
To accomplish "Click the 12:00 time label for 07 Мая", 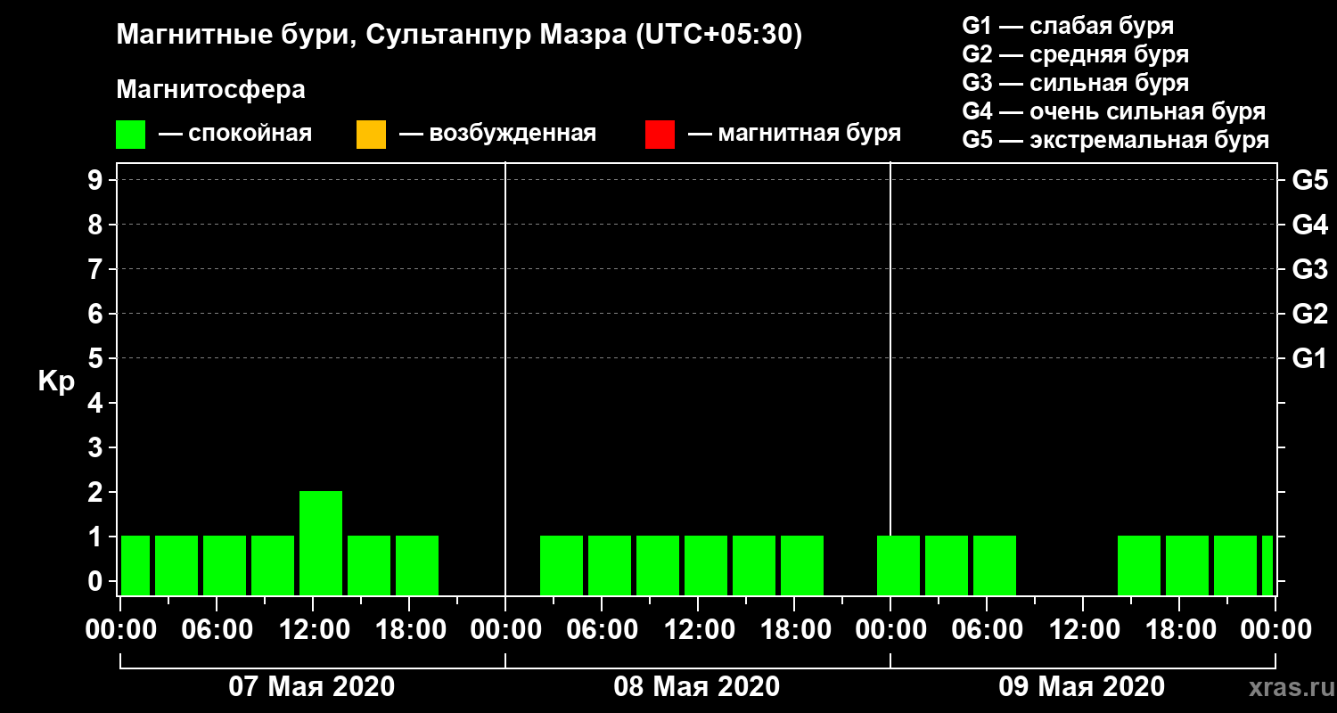I will [x=313, y=630].
